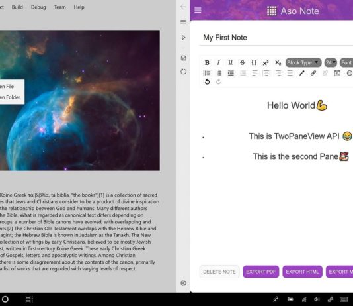The width and height of the screenshot is (353, 306).
Task: Click the embed image icon
Action: tap(337, 73)
